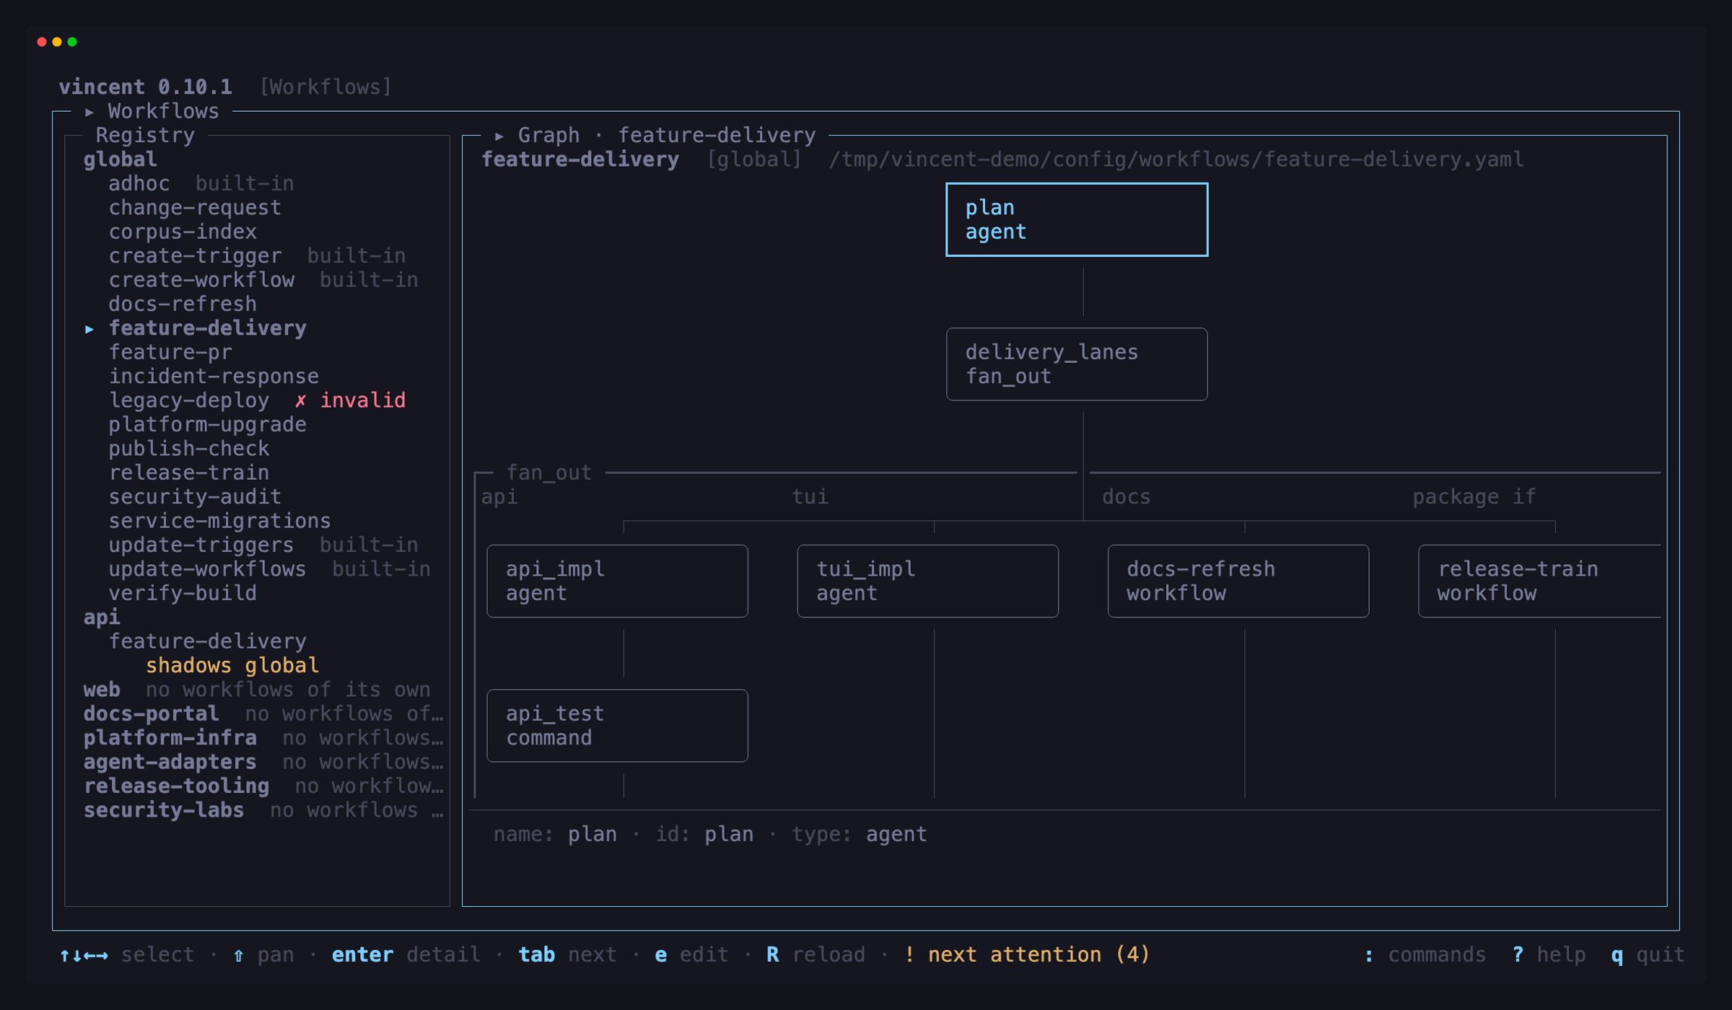Select the plan agent node
Image resolution: width=1732 pixels, height=1010 pixels.
tap(1077, 219)
